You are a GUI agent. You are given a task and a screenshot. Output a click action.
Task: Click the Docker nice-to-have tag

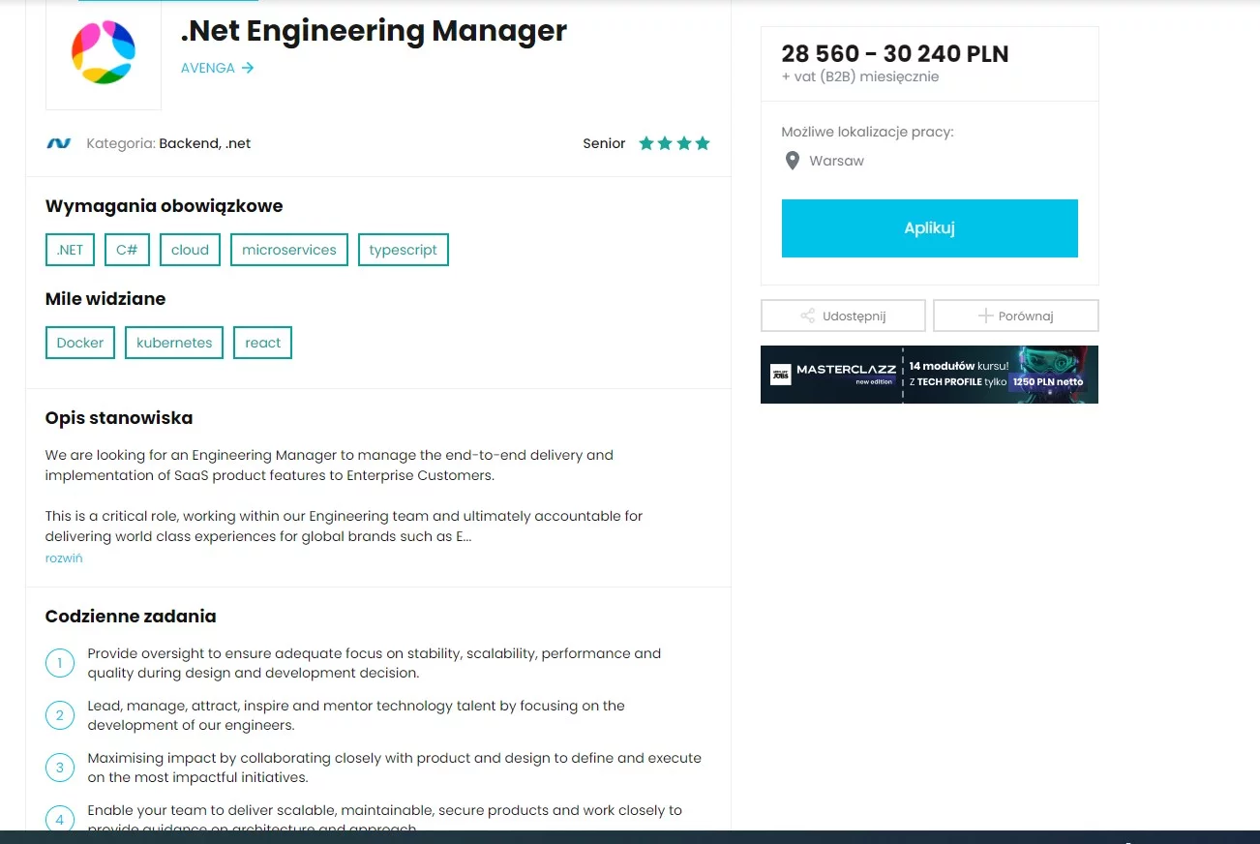(x=80, y=343)
